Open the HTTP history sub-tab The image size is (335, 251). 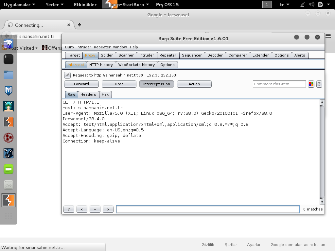click(101, 65)
